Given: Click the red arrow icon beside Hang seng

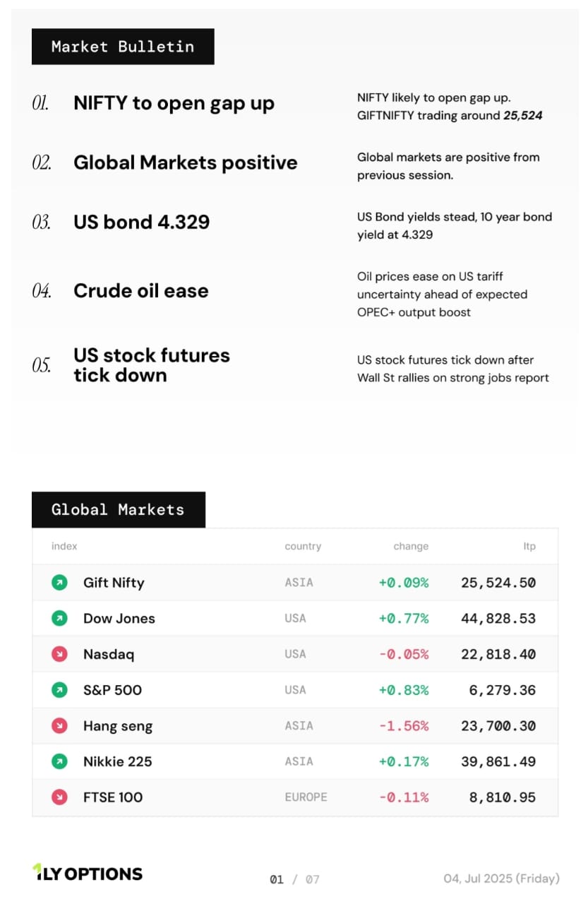Looking at the screenshot, I should click(x=59, y=725).
